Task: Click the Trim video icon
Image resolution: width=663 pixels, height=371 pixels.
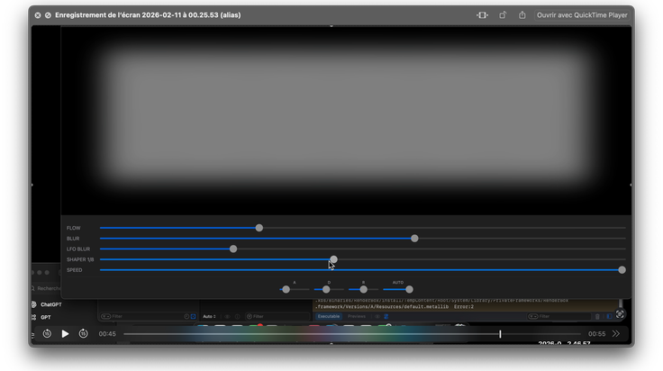Action: [x=482, y=15]
